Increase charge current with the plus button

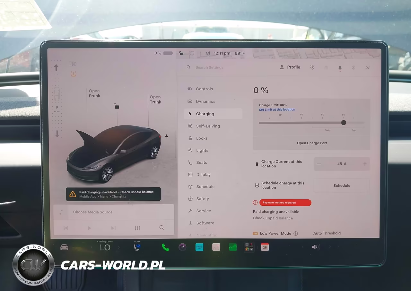point(365,164)
